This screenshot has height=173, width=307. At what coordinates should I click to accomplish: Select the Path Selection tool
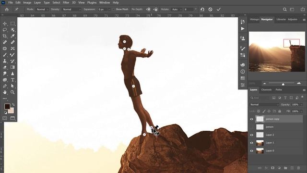[12, 86]
